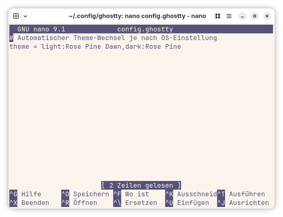The image size is (283, 217).
Task: Click the ^J shortcut key
Action: (221, 203)
